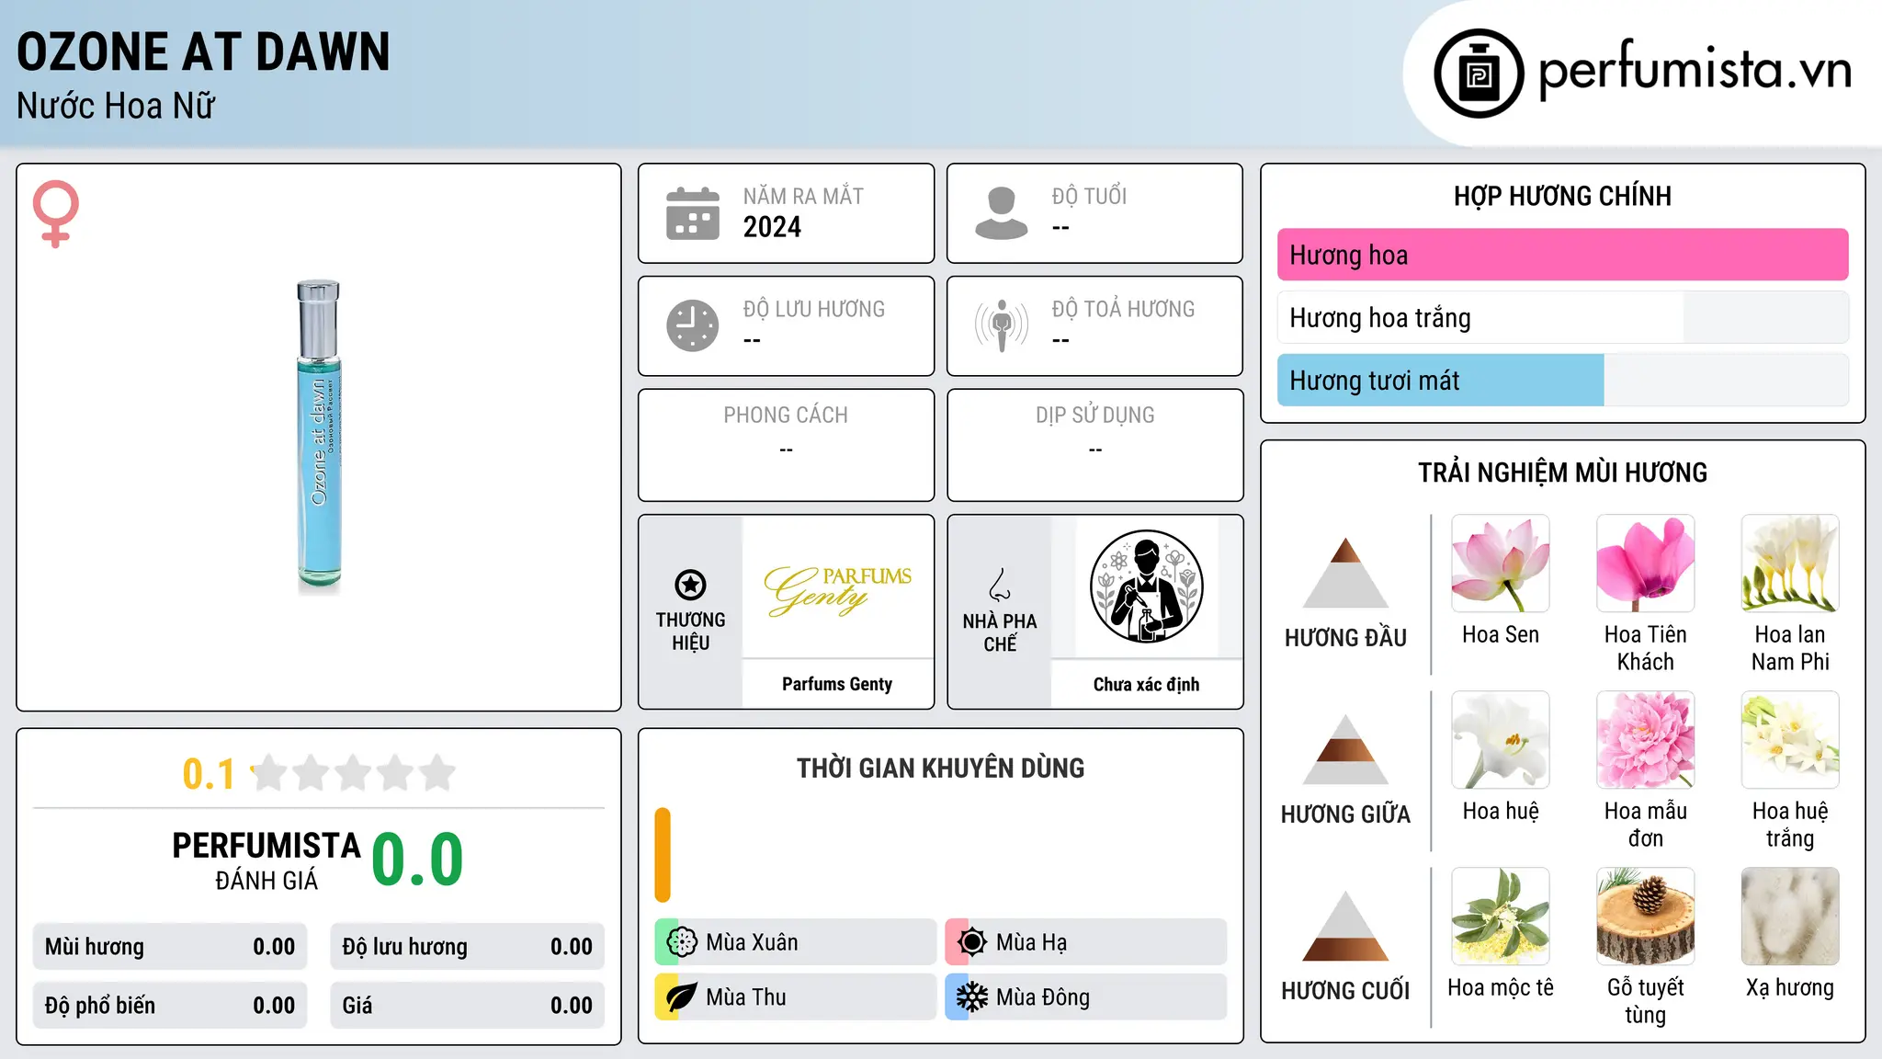Open the Hoa huệ trắng note image
Viewport: 1882px width, 1059px height.
tap(1790, 740)
